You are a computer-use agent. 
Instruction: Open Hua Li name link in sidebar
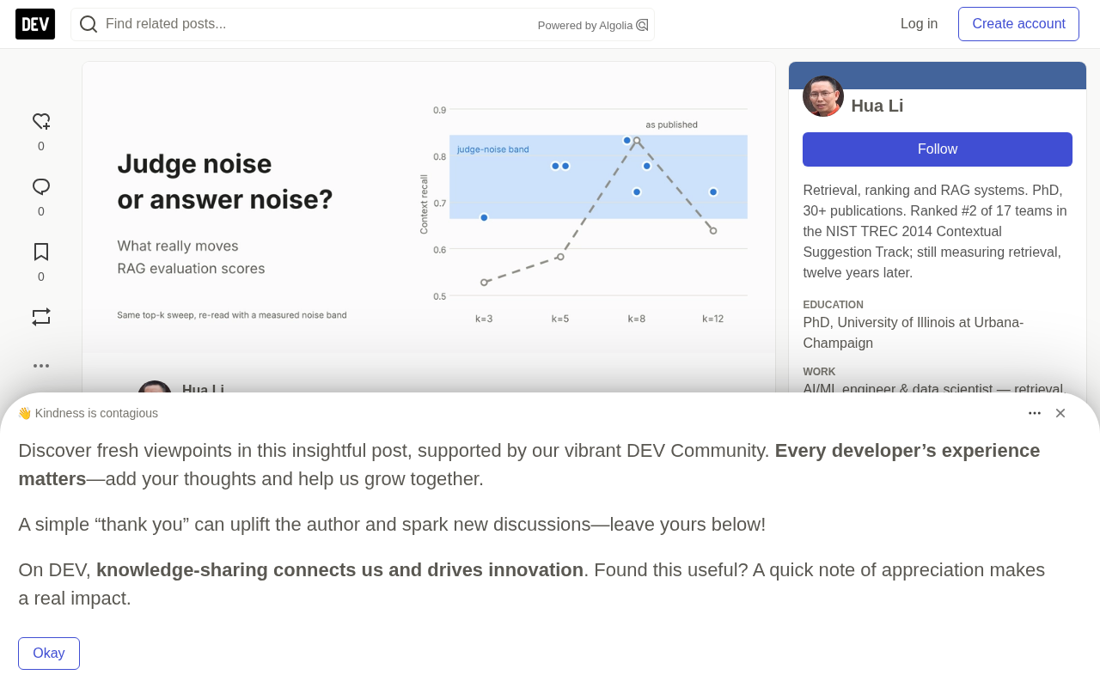[877, 106]
